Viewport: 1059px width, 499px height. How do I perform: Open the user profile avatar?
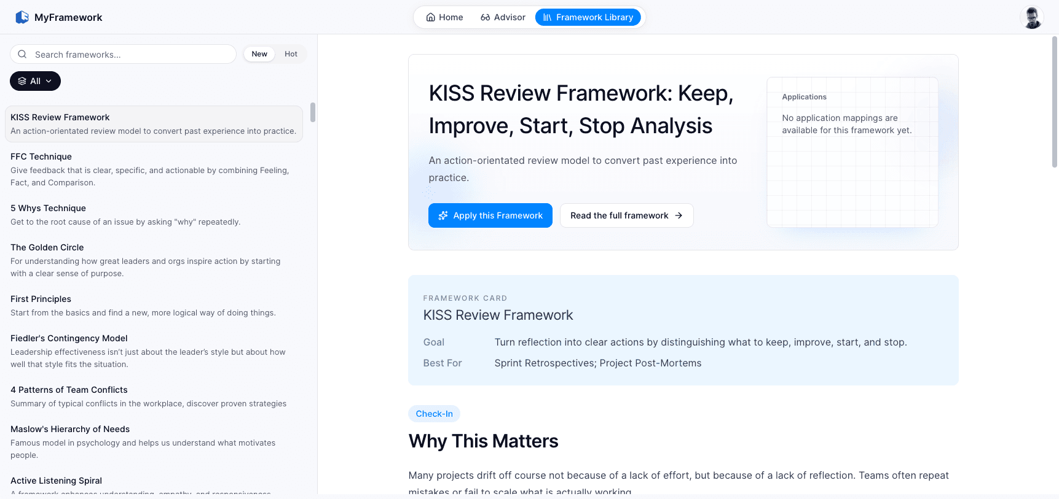point(1031,17)
